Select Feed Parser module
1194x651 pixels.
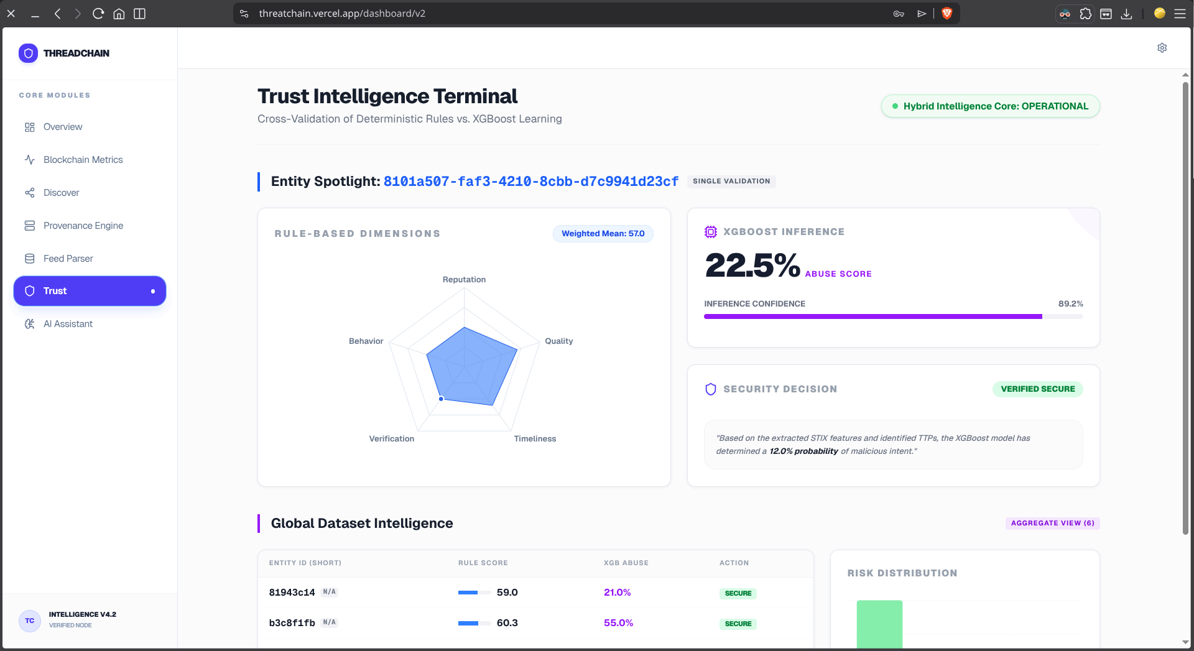pyautogui.click(x=90, y=259)
